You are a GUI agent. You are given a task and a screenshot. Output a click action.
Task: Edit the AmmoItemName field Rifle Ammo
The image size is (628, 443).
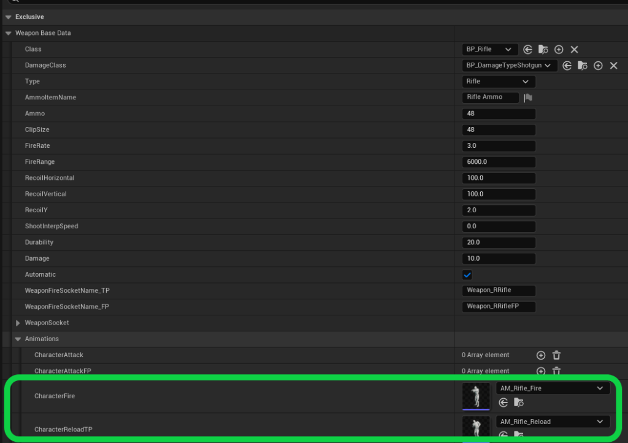tap(490, 98)
